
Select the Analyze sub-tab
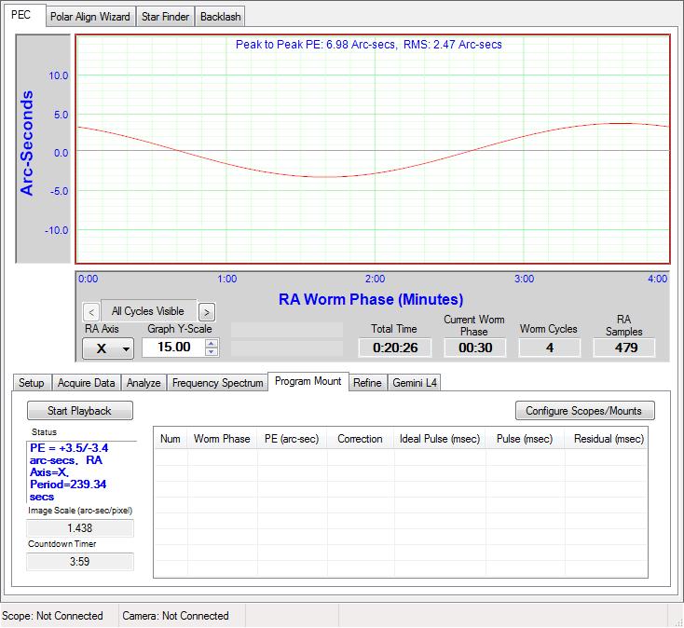coord(144,382)
